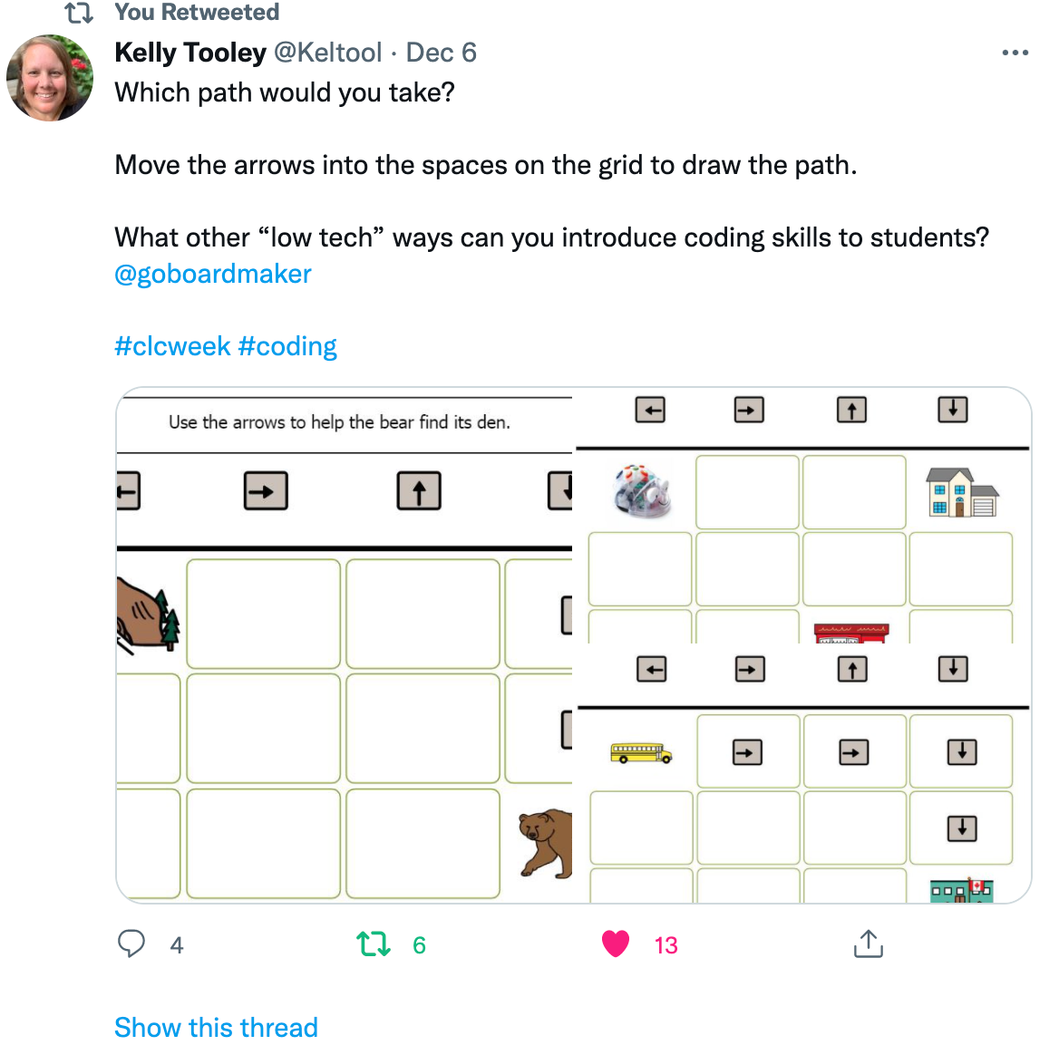This screenshot has height=1045, width=1059.
Task: Open the @Keltool handle link
Action: click(328, 53)
